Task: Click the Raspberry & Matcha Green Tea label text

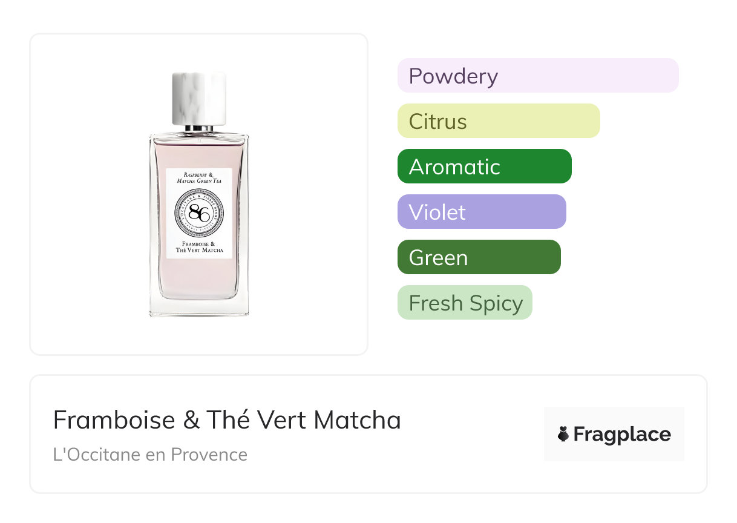Action: pos(199,178)
